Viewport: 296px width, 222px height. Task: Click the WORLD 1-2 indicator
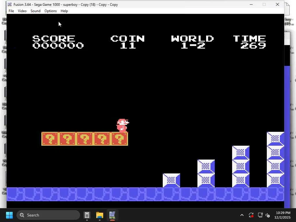pos(192,42)
